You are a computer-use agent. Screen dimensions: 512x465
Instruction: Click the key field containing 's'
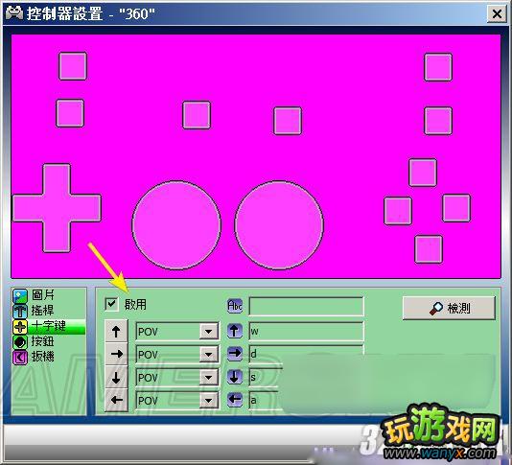[x=266, y=377]
